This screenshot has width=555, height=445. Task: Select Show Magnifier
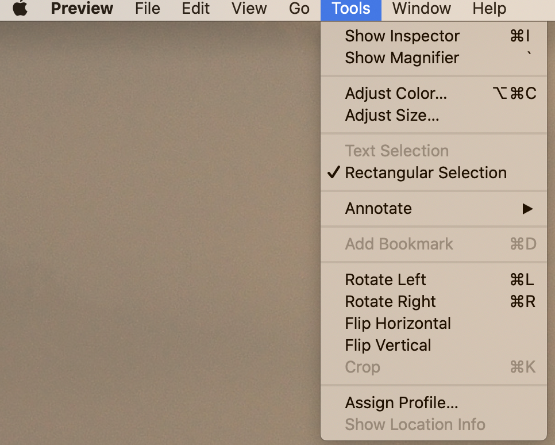pyautogui.click(x=402, y=58)
